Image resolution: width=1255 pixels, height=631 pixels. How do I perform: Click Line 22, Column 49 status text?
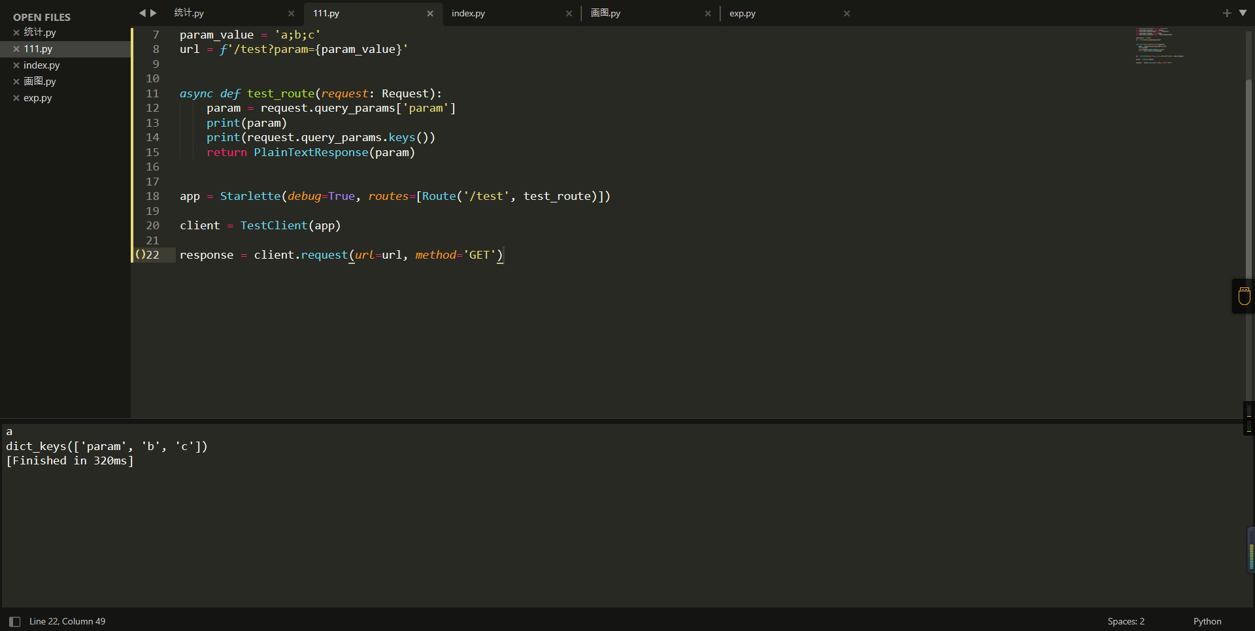click(67, 621)
